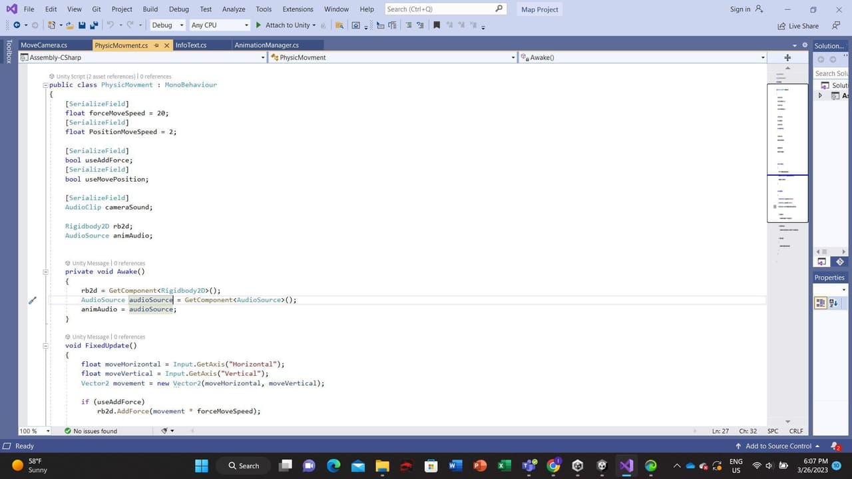Screen dimensions: 852x479
Task: Click the Live Share icon
Action: (x=781, y=26)
